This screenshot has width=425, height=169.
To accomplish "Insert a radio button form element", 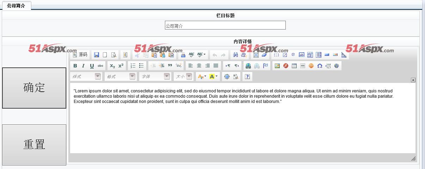I will (x=293, y=55).
